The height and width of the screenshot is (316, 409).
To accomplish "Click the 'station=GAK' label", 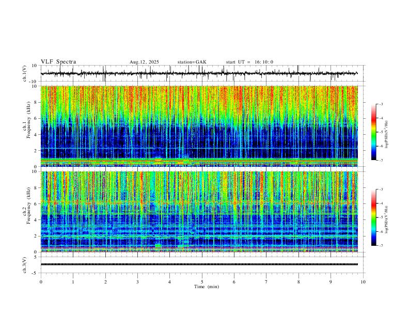I will [x=192, y=62].
